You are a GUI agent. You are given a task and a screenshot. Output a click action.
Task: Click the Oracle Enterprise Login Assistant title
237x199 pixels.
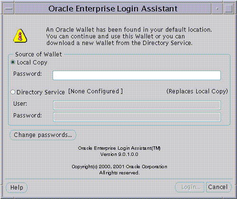pyautogui.click(x=113, y=9)
